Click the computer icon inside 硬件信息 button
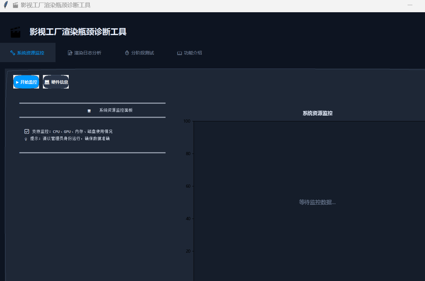 47,82
